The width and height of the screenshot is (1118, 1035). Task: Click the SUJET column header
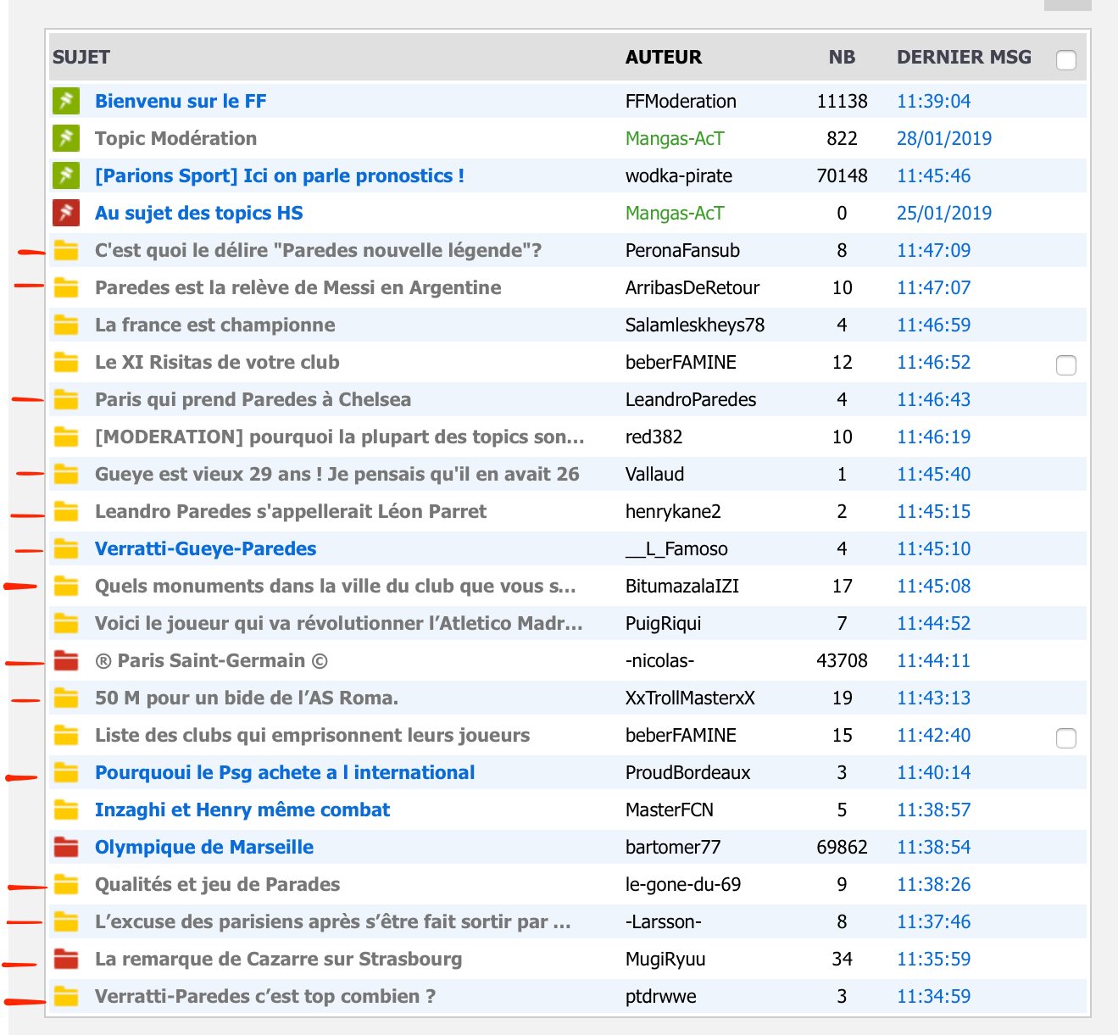coord(81,57)
